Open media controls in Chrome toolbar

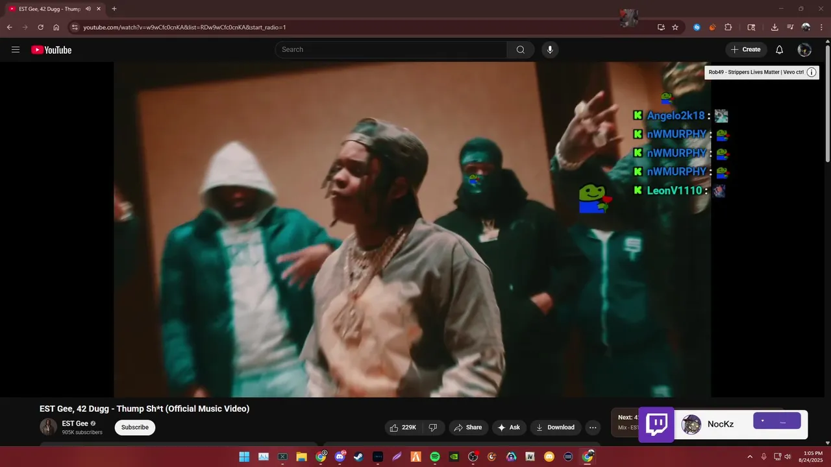click(790, 27)
